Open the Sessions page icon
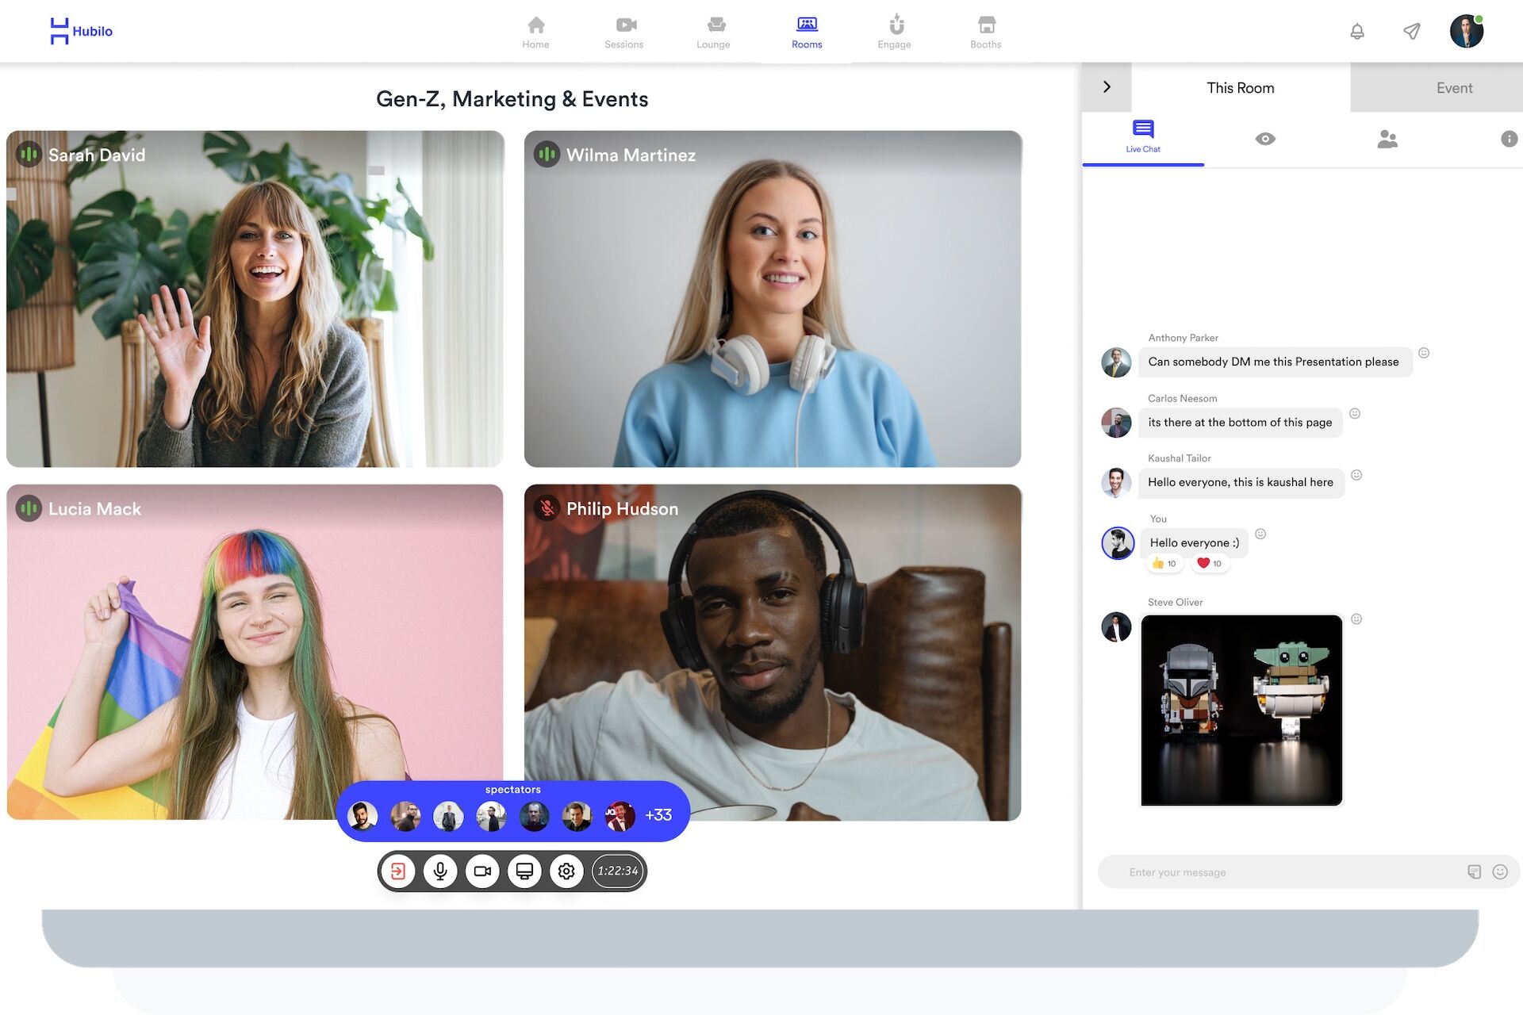Screen dimensions: 1523x1015 coord(625,25)
